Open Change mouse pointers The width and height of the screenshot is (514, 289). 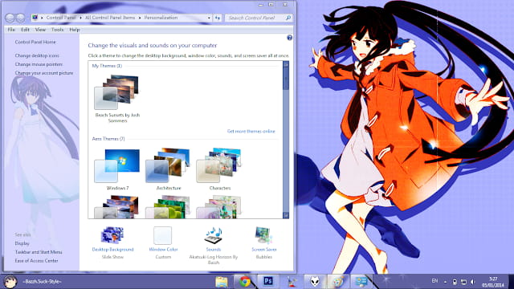coord(39,64)
